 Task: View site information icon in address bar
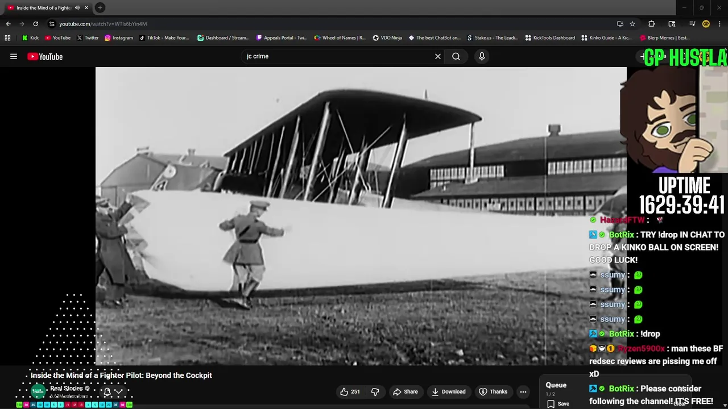pyautogui.click(x=52, y=24)
